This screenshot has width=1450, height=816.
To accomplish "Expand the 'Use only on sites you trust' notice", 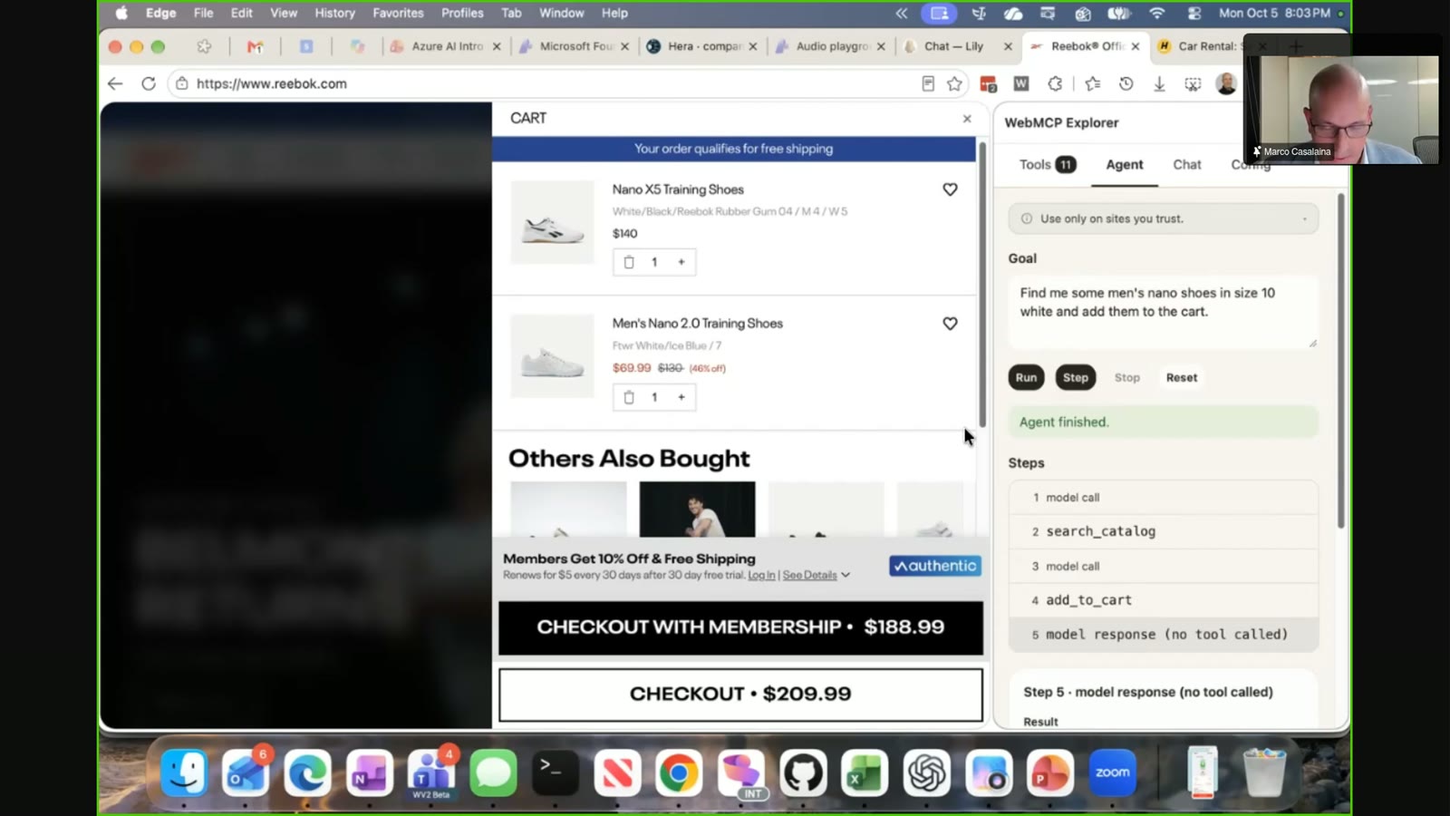I will (x=1163, y=219).
